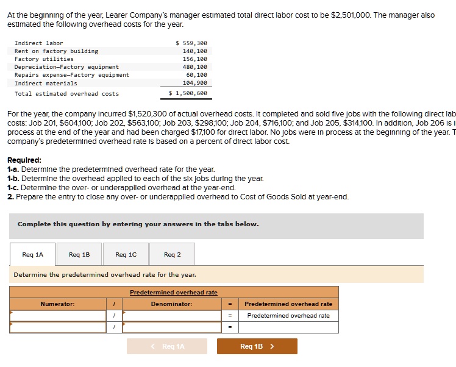The height and width of the screenshot is (367, 456).
Task: Click requirement 1-b overhead applied text
Action: coord(135,178)
